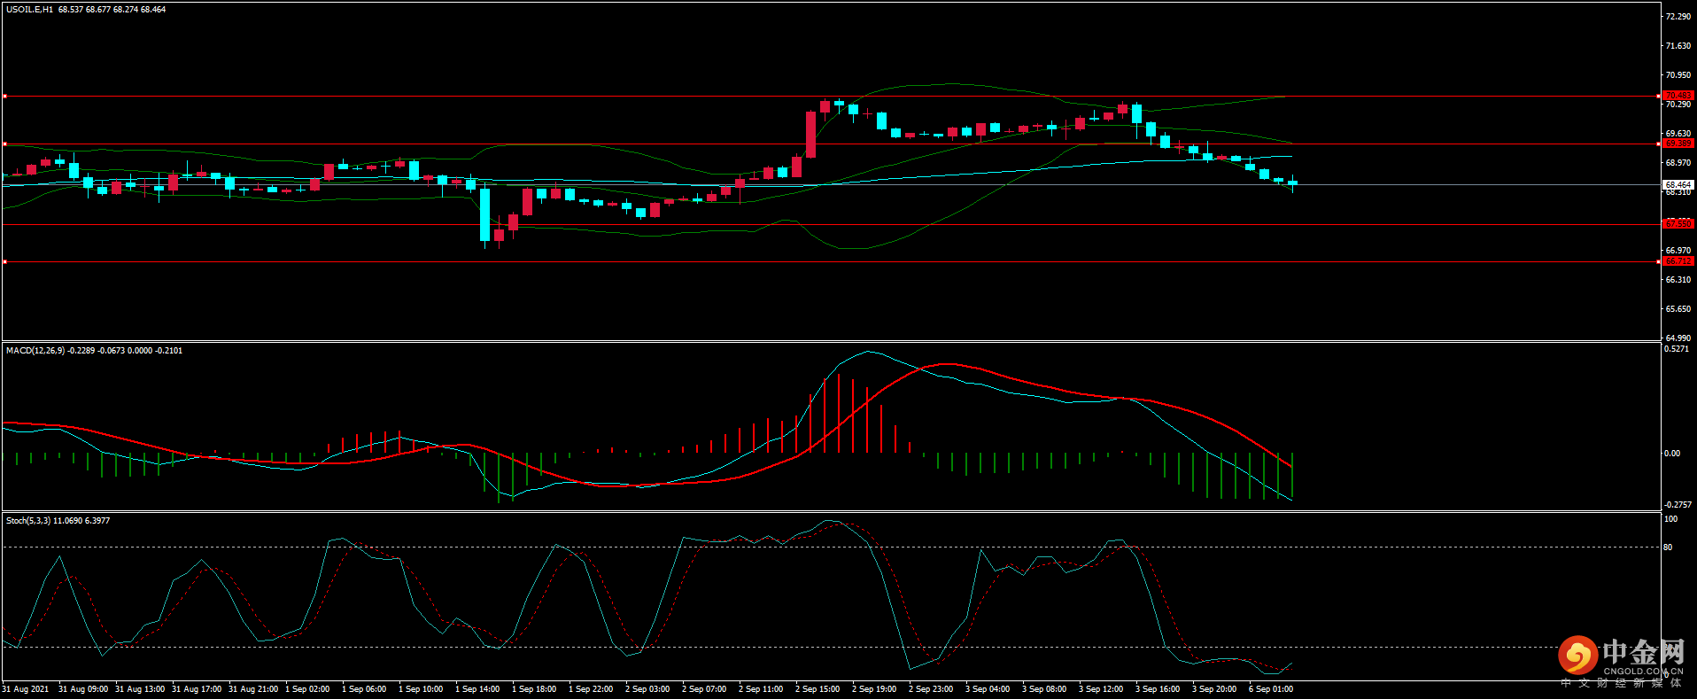Viewport: 1697px width, 699px height.
Task: Click the 31 Aug 2021 date label
Action: click(26, 689)
